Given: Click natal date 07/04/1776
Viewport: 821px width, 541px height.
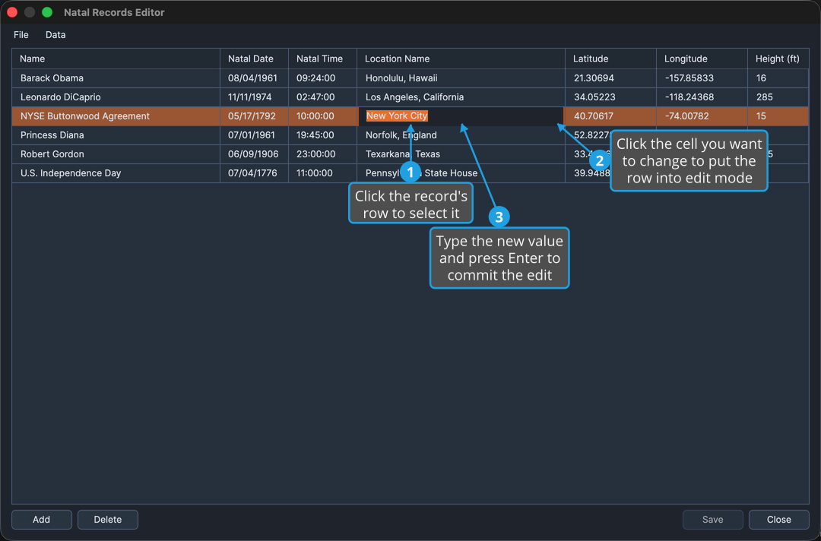Looking at the screenshot, I should [x=254, y=173].
